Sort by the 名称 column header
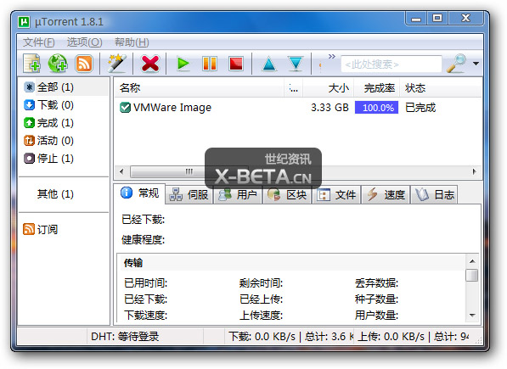 point(200,88)
